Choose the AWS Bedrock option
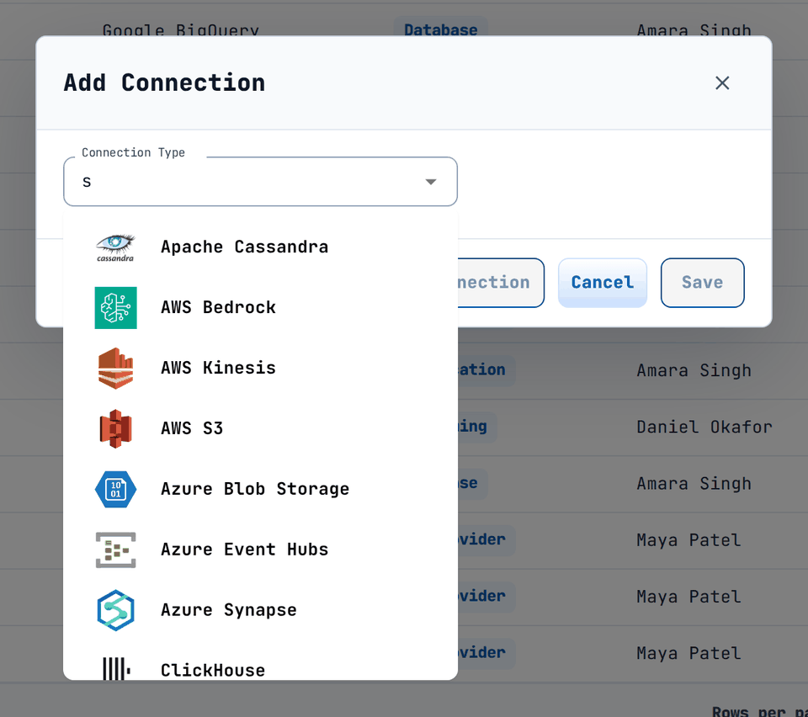The height and width of the screenshot is (717, 808). point(260,307)
